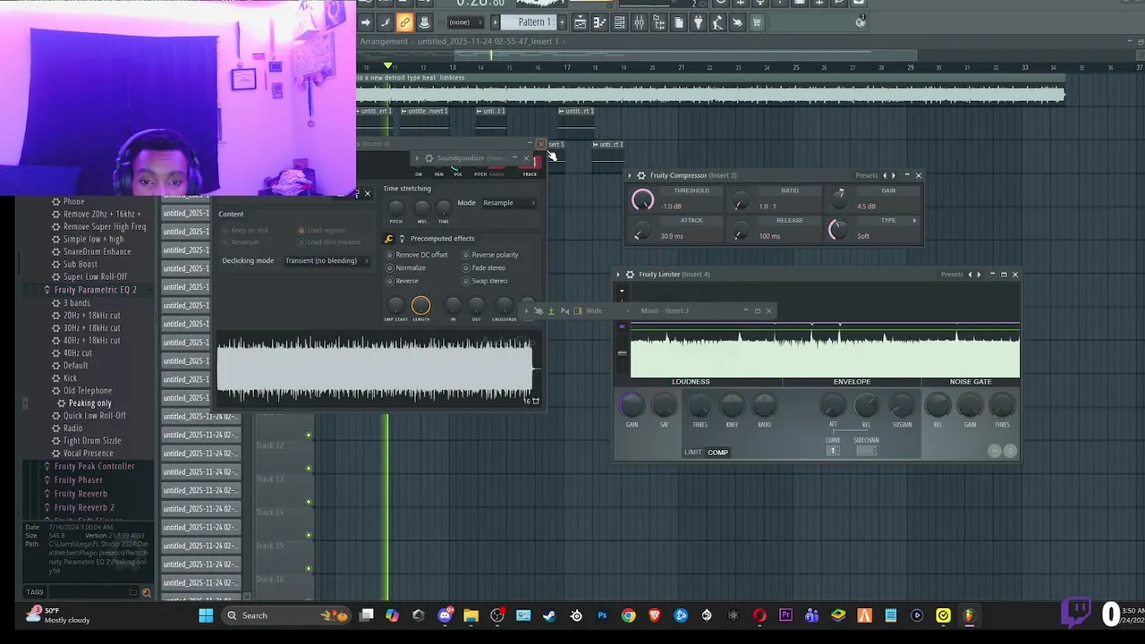Click the stamp tool icon in the toolbar
1145x644 pixels.
click(x=427, y=22)
